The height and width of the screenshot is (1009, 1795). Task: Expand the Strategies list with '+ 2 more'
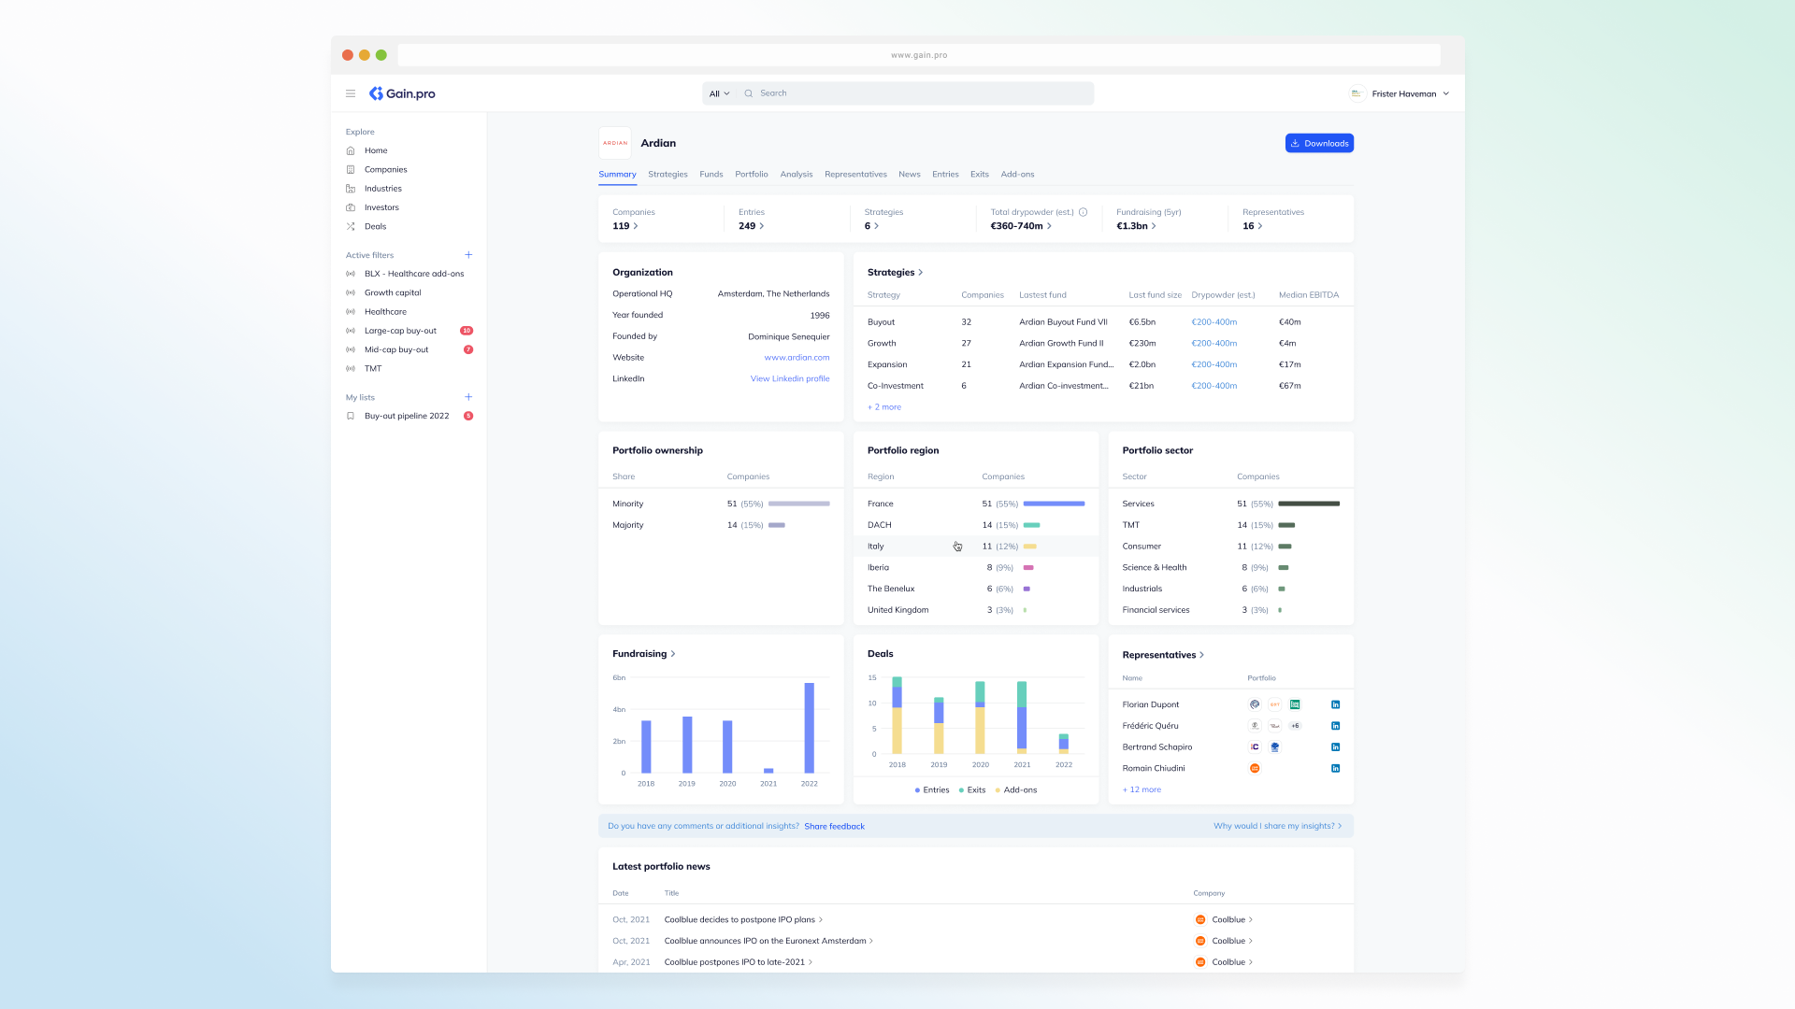click(883, 406)
